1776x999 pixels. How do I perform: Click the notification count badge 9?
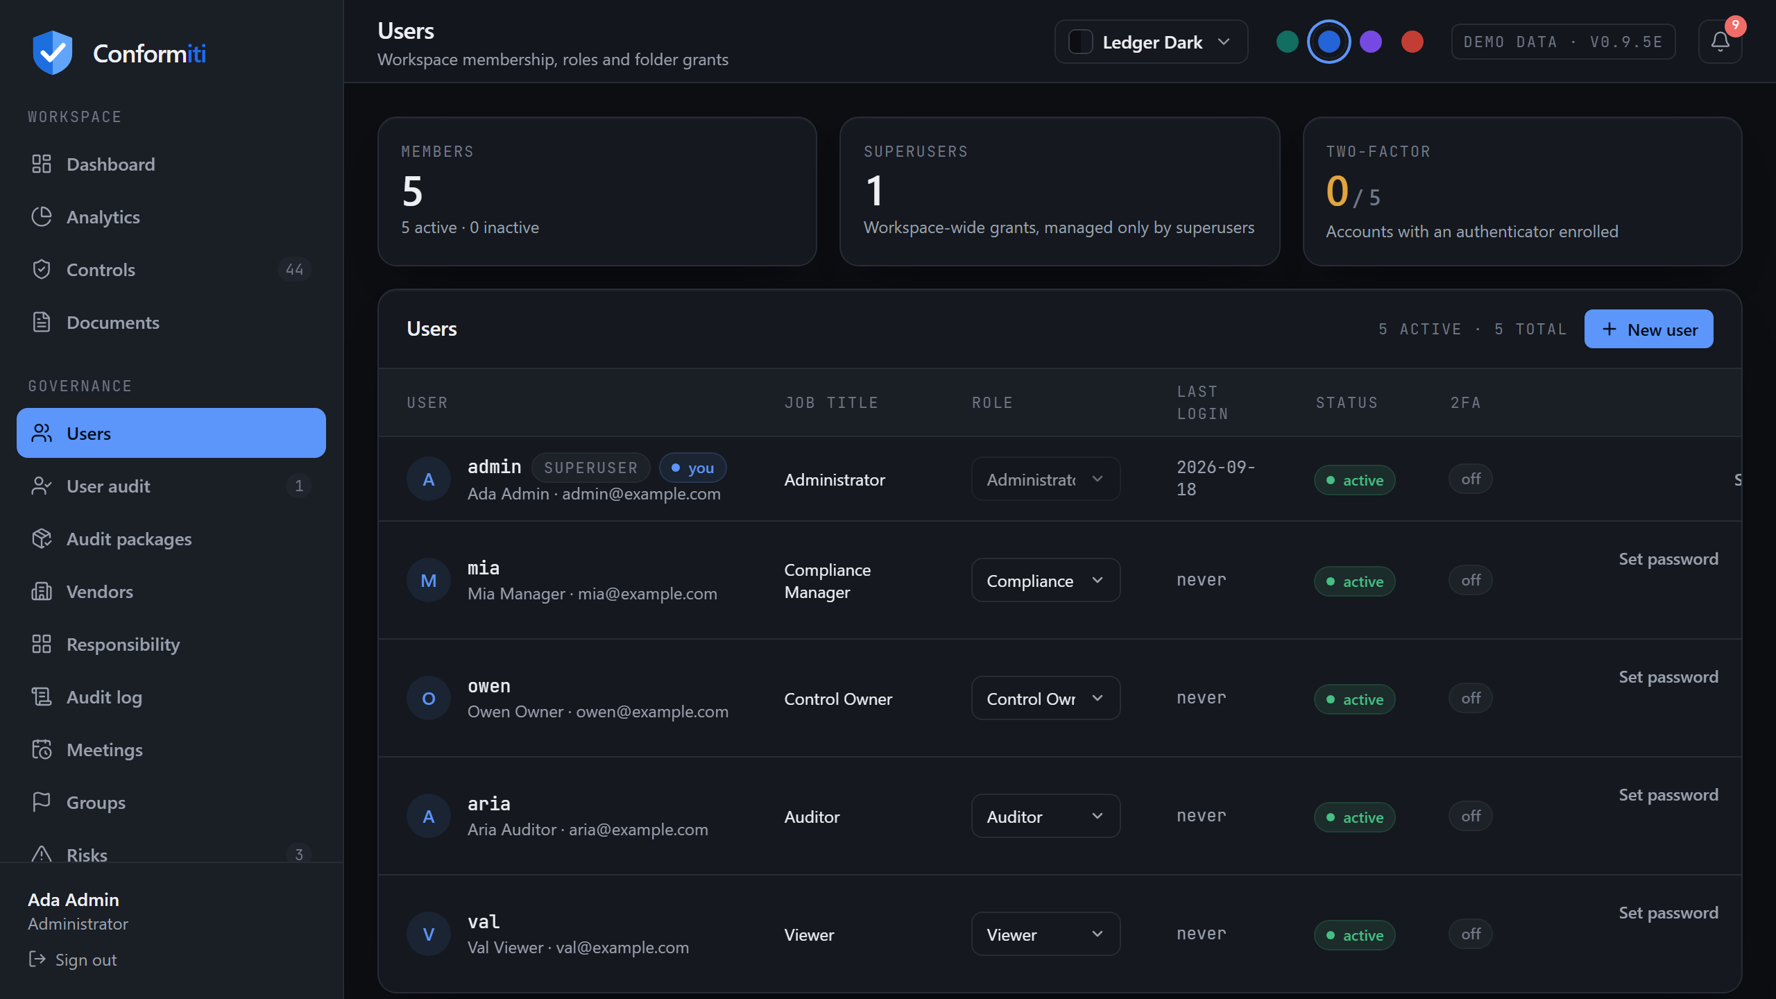click(1736, 26)
